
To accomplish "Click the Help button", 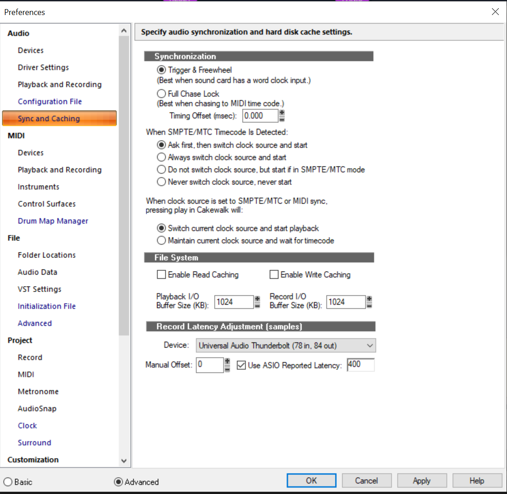I will tap(477, 480).
